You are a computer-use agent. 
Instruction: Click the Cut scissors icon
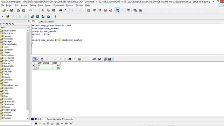click(43, 10)
